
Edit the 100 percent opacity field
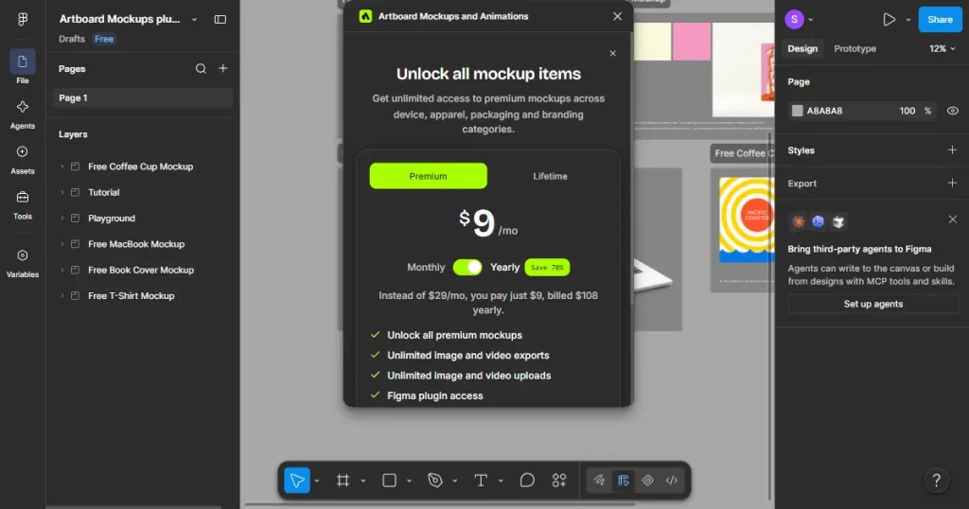coord(907,111)
